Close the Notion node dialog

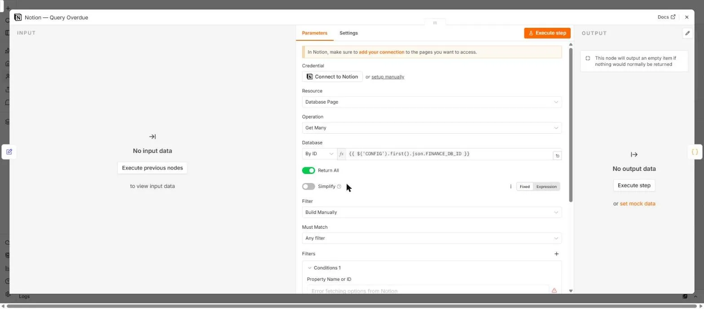[x=686, y=17]
